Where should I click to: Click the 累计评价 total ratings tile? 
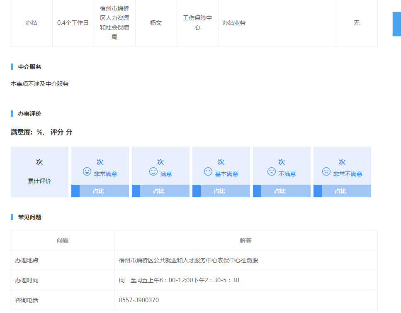(39, 172)
